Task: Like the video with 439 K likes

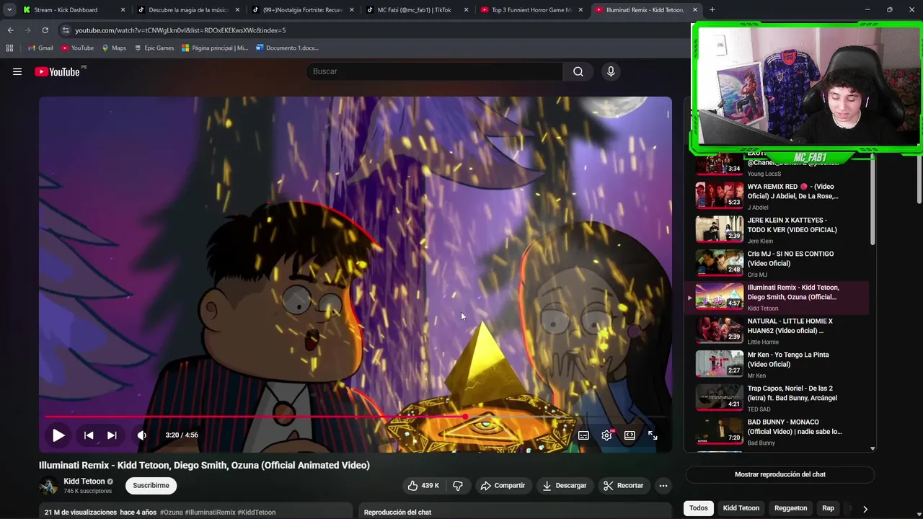Action: point(423,486)
